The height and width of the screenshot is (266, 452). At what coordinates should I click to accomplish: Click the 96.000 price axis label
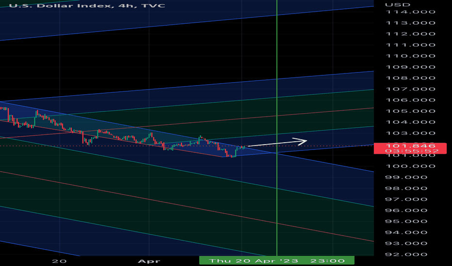click(x=406, y=210)
